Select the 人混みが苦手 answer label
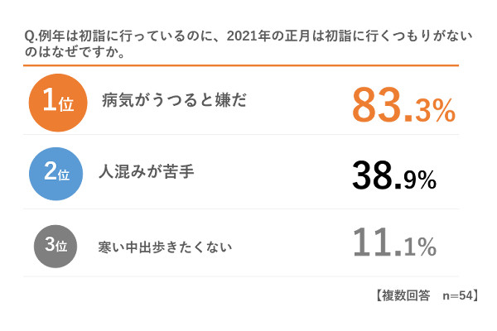The height and width of the screenshot is (331, 497). 146,172
